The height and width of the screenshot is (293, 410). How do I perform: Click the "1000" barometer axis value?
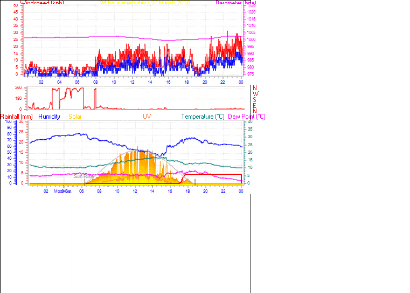click(x=251, y=39)
